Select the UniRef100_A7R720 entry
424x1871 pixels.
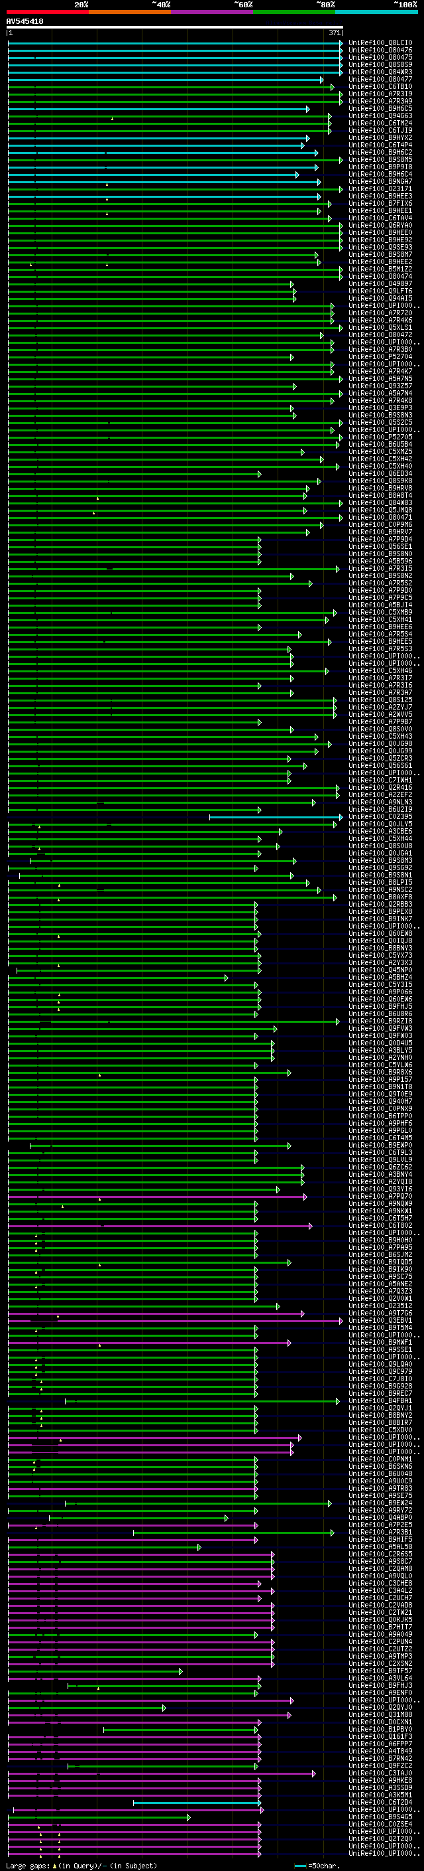coord(380,313)
